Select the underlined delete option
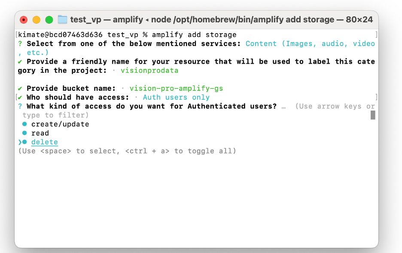Image resolution: width=402 pixels, height=253 pixels. coord(45,142)
